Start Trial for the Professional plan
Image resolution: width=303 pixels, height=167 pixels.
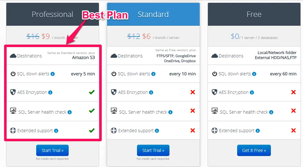click(x=52, y=150)
